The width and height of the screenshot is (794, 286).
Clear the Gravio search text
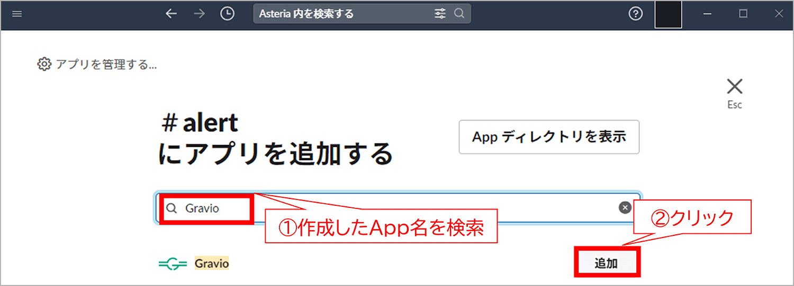tap(625, 208)
